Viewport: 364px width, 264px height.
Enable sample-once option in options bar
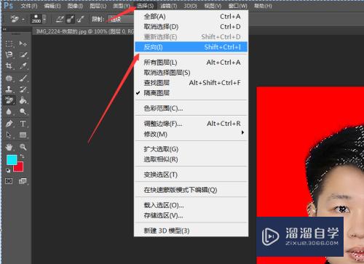[70, 19]
